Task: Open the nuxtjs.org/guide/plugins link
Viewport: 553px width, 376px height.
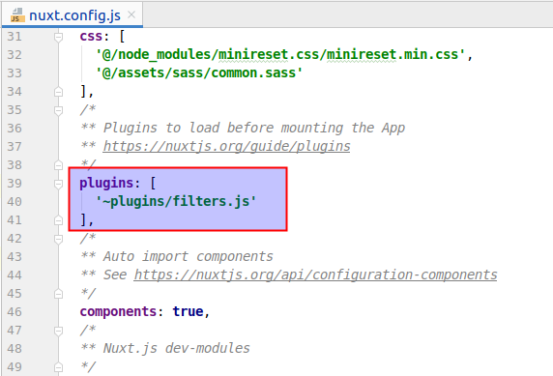Action: [227, 146]
